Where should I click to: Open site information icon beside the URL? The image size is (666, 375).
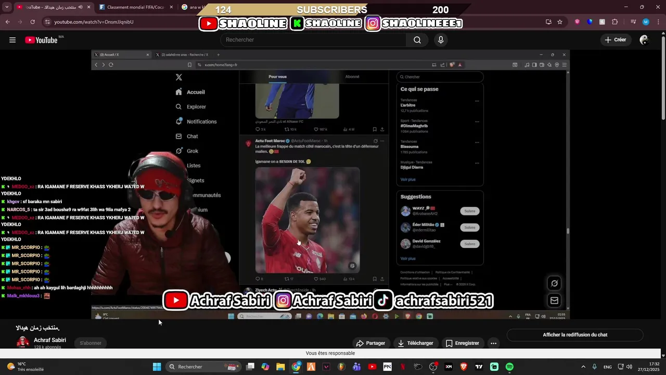tap(47, 22)
